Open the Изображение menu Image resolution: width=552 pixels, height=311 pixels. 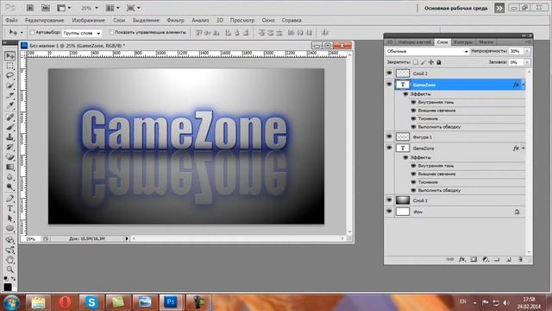[88, 20]
